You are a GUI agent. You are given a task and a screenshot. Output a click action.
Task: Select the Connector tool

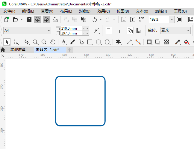[x=138, y=42]
